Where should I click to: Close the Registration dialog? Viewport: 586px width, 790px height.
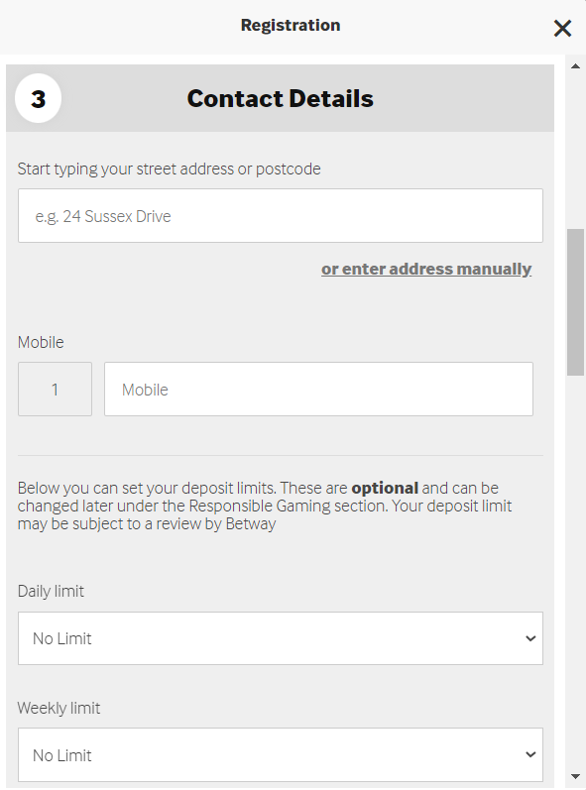pyautogui.click(x=562, y=28)
